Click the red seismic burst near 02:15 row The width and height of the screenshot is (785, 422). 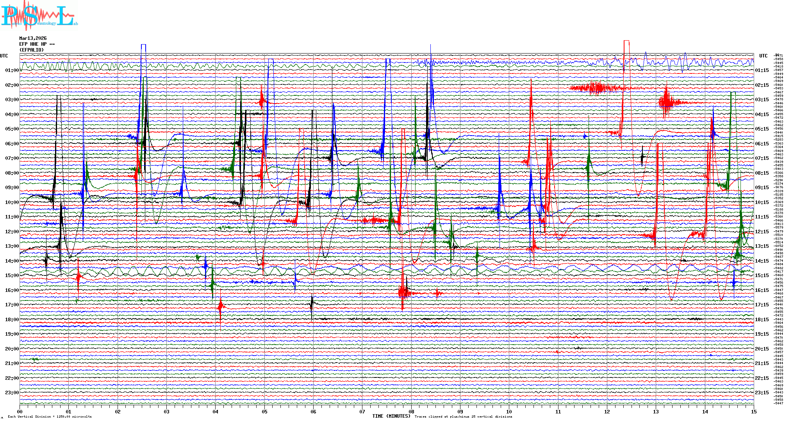point(597,88)
